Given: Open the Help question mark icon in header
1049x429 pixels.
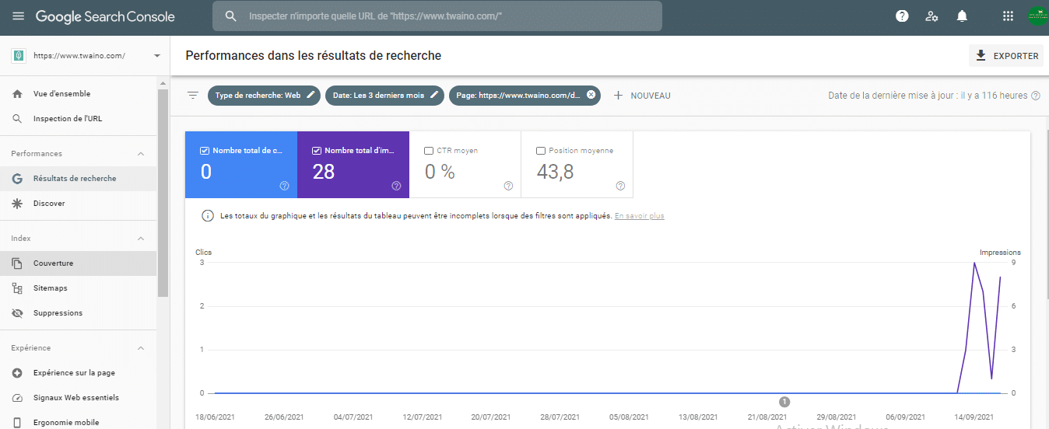Looking at the screenshot, I should point(902,16).
